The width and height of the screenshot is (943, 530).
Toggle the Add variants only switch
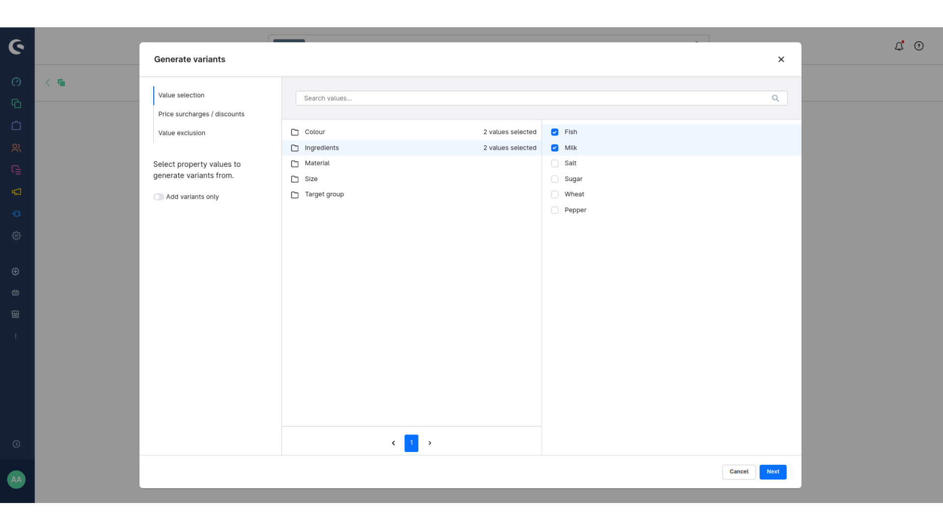coord(159,197)
